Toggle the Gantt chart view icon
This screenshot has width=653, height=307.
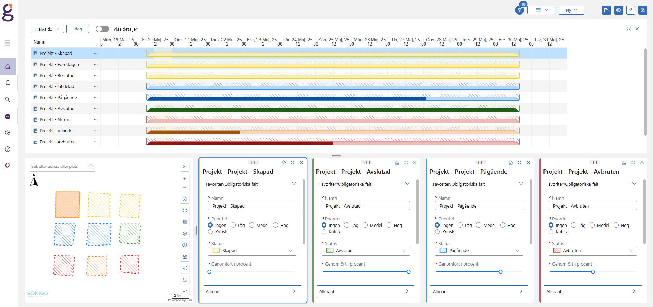pos(606,10)
